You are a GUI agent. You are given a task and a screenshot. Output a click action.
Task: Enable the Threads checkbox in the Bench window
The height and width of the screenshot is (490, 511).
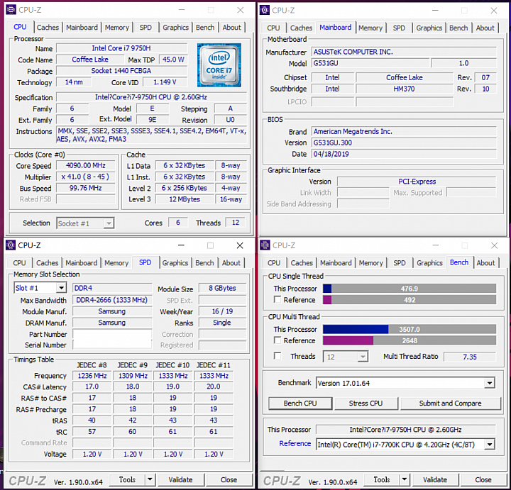(x=278, y=355)
